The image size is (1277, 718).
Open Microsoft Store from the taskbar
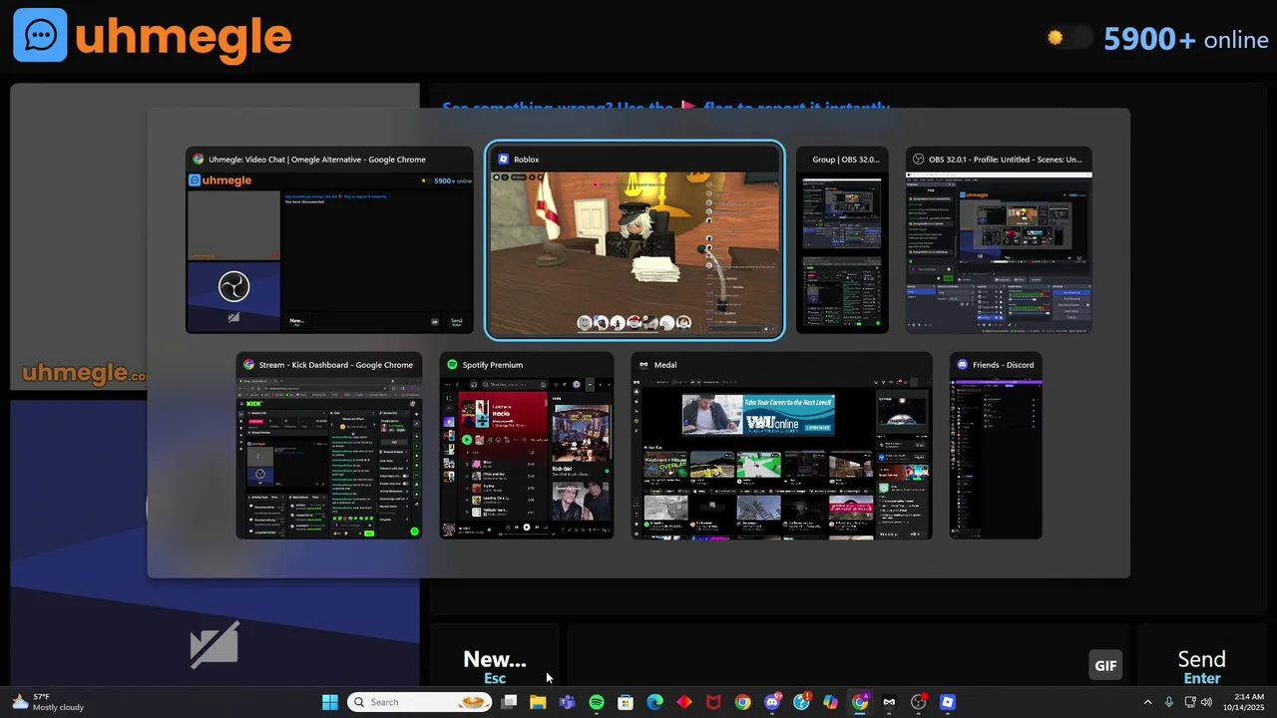click(626, 702)
